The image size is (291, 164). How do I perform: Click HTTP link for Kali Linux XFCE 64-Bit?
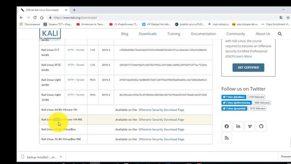pos(70,65)
